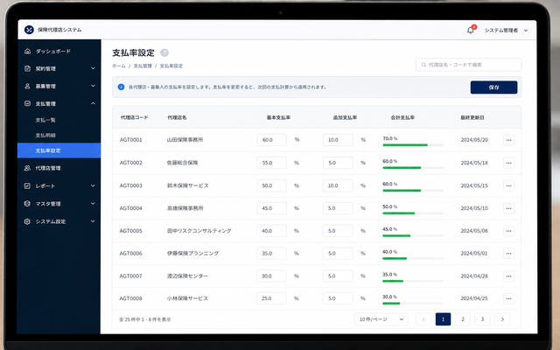This screenshot has height=350, width=560.
Task: Go to page 2
Action: point(463,319)
